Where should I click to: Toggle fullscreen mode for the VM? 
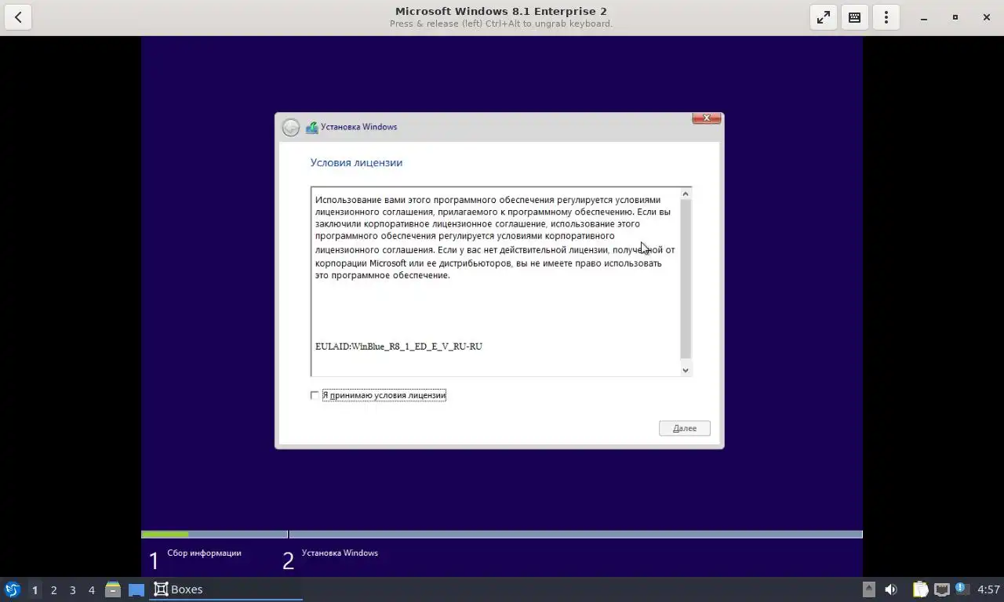(824, 17)
